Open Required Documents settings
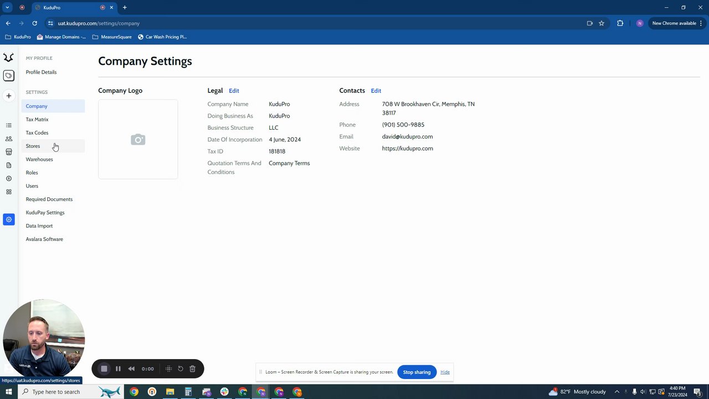The image size is (709, 399). pyautogui.click(x=49, y=199)
